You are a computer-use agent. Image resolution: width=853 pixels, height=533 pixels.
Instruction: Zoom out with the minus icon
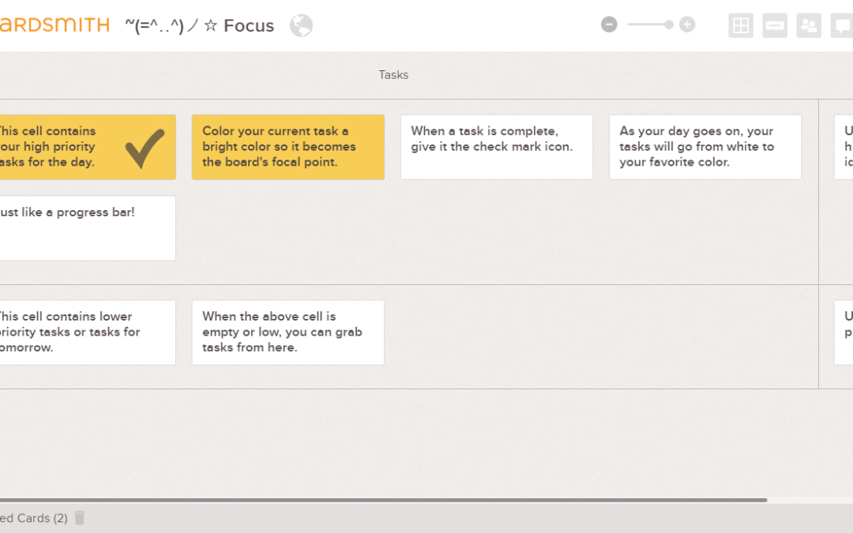[x=609, y=24]
